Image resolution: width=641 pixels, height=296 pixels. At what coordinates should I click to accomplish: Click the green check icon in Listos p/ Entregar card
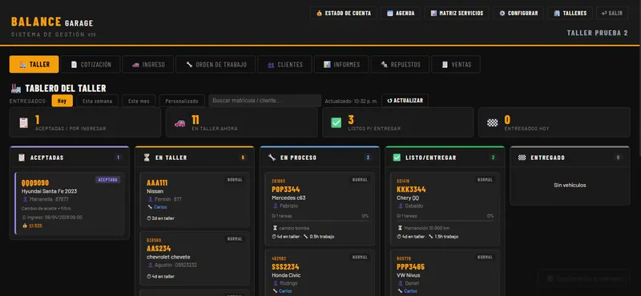[x=336, y=122]
